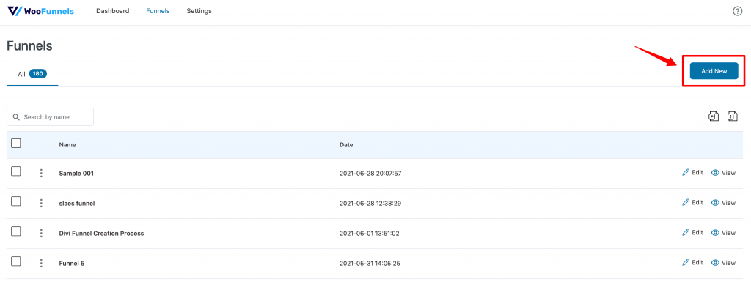Check the Funnel 5 row checkbox
This screenshot has height=282, width=751.
[16, 261]
